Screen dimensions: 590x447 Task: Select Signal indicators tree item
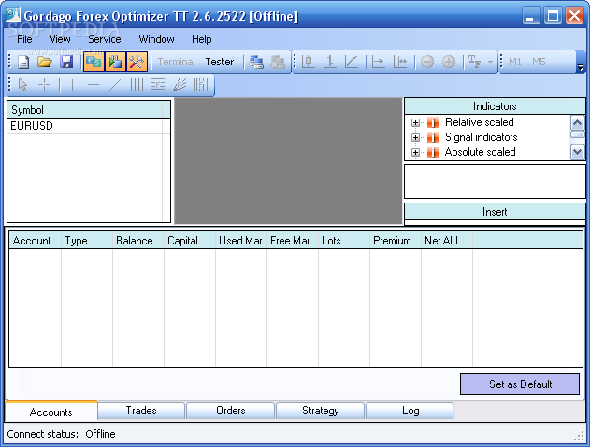pos(481,137)
